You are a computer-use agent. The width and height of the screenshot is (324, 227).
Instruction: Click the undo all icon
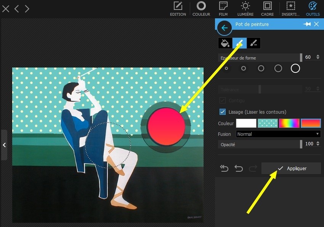click(224, 168)
